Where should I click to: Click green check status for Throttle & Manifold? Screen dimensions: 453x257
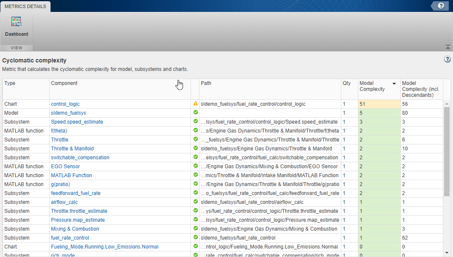coord(196,148)
